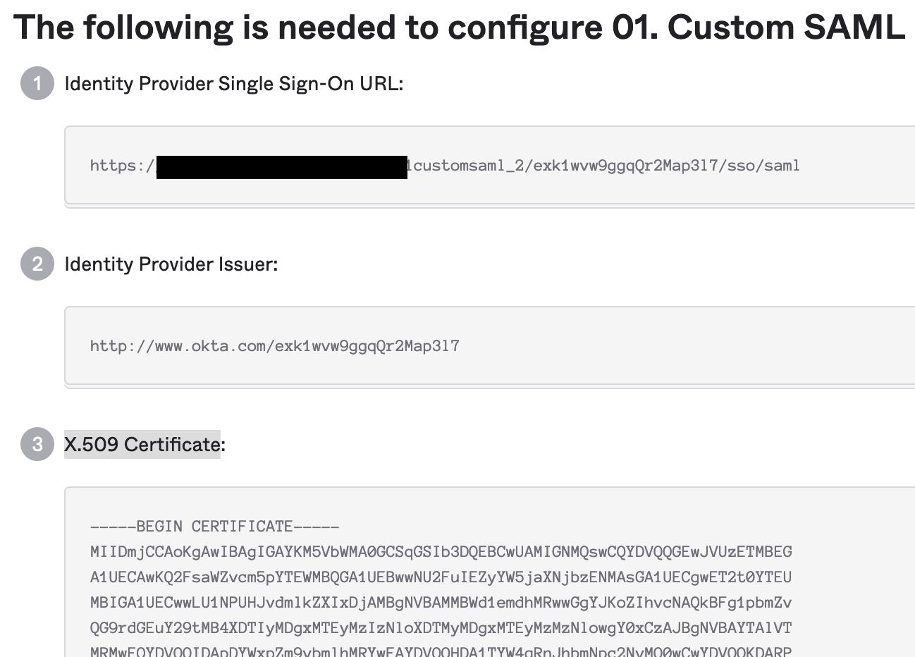Click the 'Identity Provider Single Sign-On URL' label
This screenshot has width=915, height=657.
click(233, 84)
